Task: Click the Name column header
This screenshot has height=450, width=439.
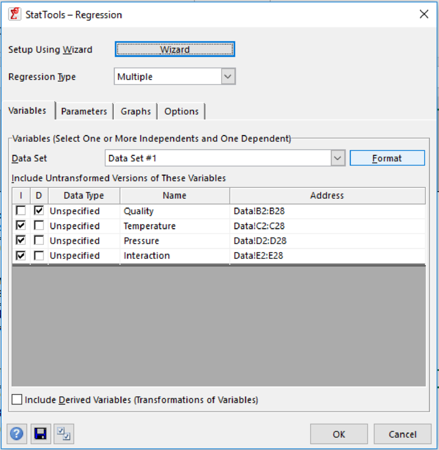Action: pyautogui.click(x=175, y=195)
